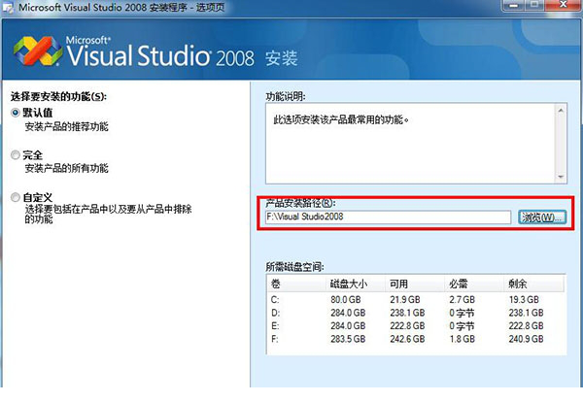583x402 pixels.
Task: Minimize the installer window
Action: tap(514, 5)
